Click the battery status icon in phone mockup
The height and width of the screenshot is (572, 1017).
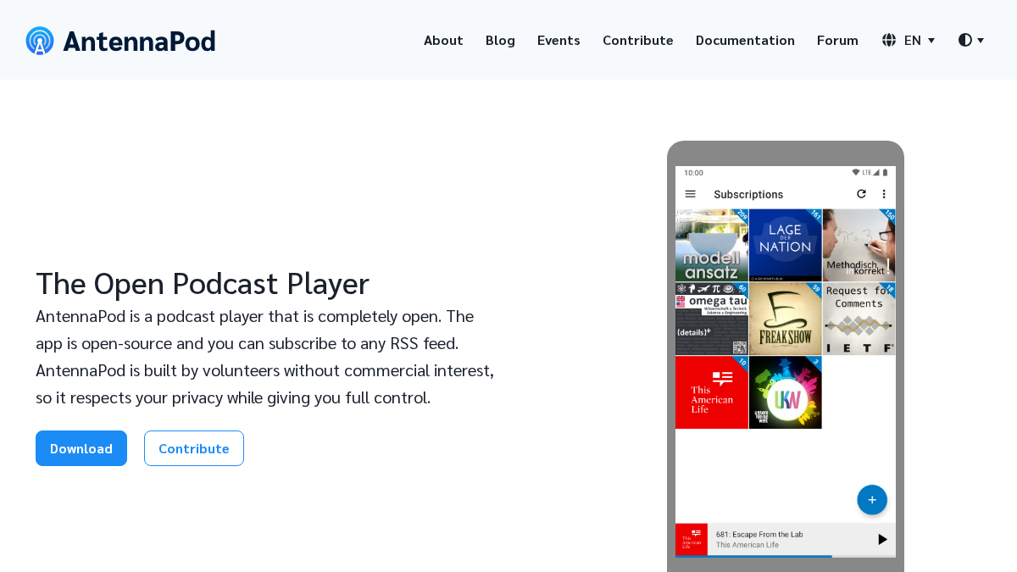tap(886, 172)
